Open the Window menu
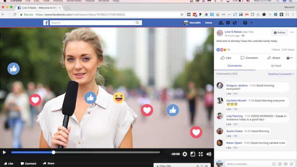The image size is (297, 167). pyautogui.click(x=103, y=1)
